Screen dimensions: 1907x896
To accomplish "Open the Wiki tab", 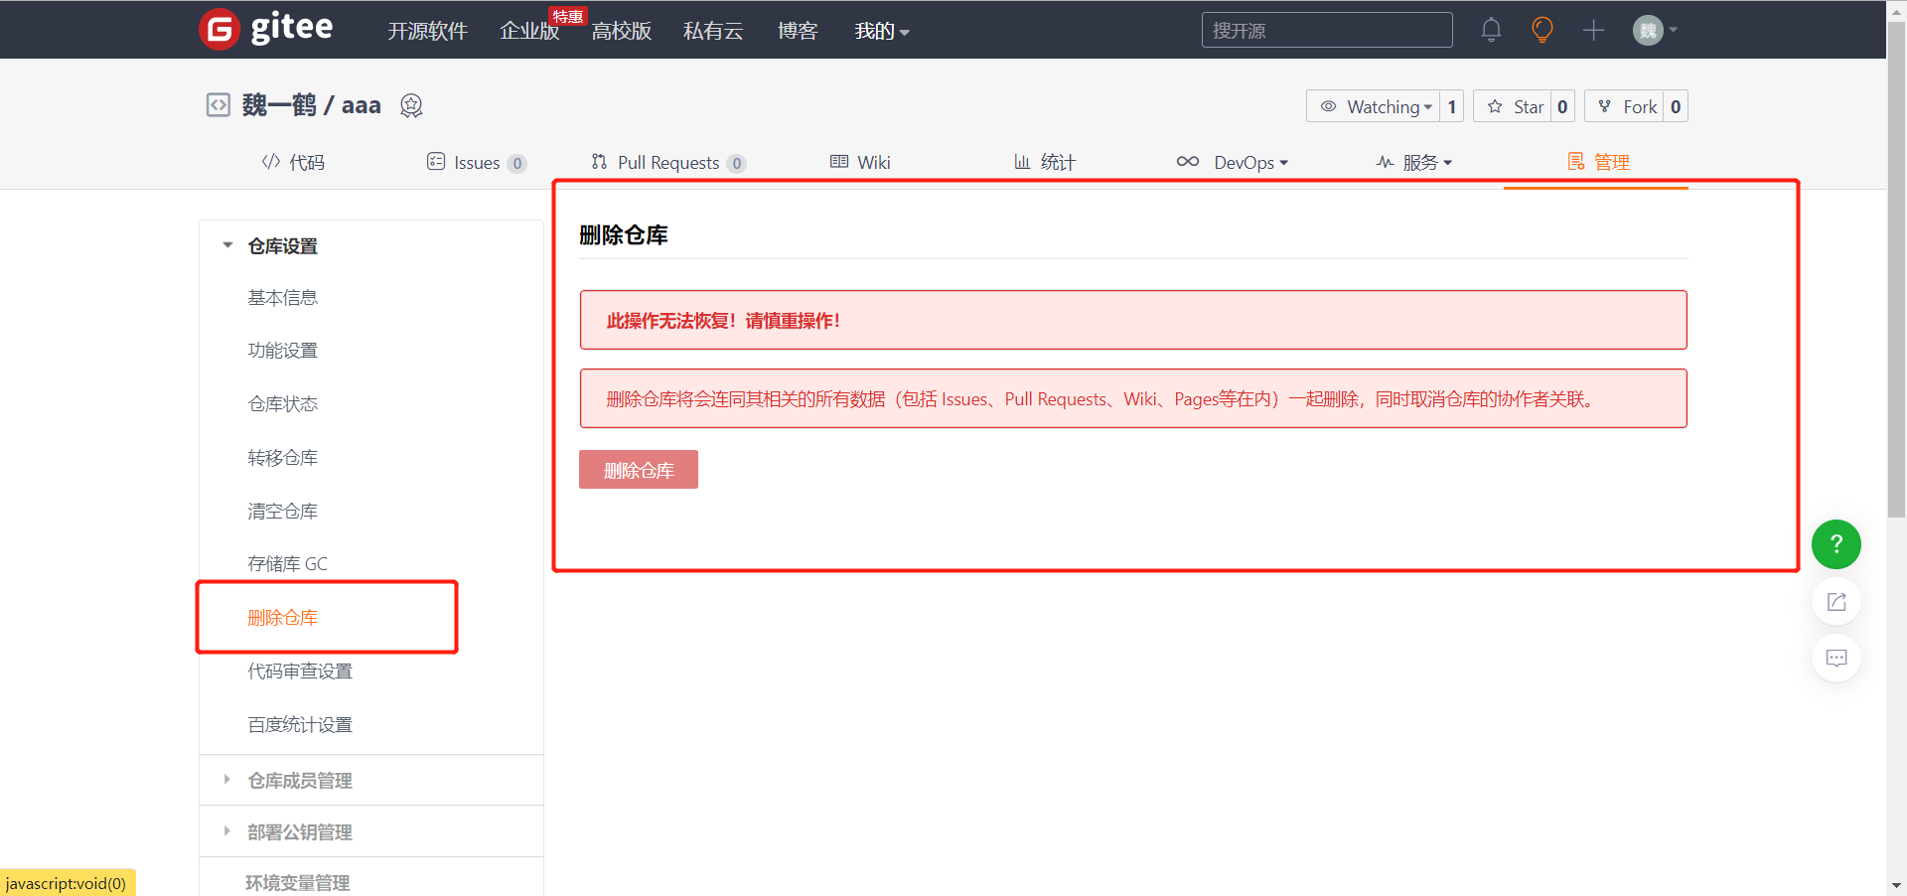I will pos(860,162).
